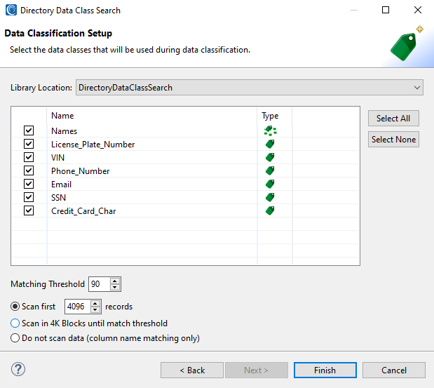The width and height of the screenshot is (434, 388).
Task: Decrease the scan first records count
Action: click(95, 309)
